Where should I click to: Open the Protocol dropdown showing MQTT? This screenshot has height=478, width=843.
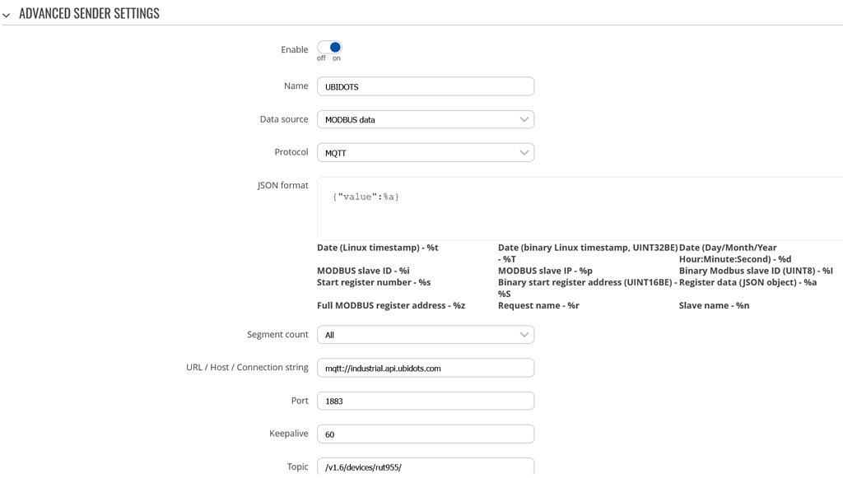tap(425, 152)
